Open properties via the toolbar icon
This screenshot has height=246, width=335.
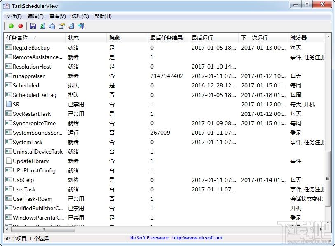61,26
